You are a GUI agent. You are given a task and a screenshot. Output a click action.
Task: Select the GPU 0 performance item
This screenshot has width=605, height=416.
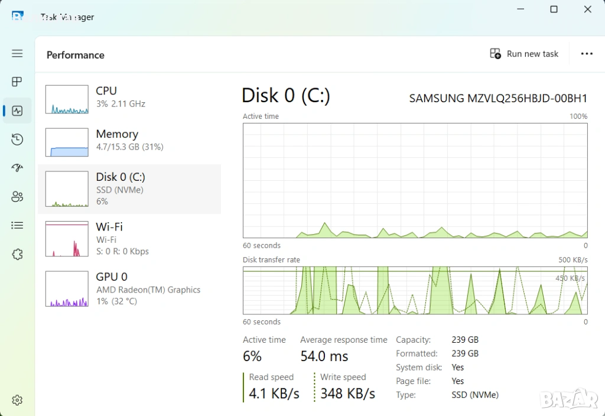[129, 288]
